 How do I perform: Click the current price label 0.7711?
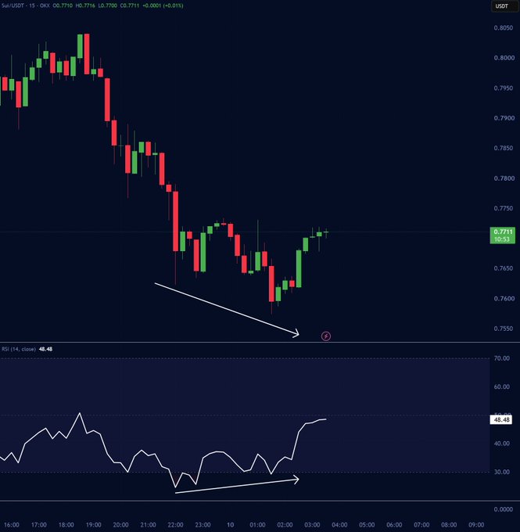tap(503, 232)
